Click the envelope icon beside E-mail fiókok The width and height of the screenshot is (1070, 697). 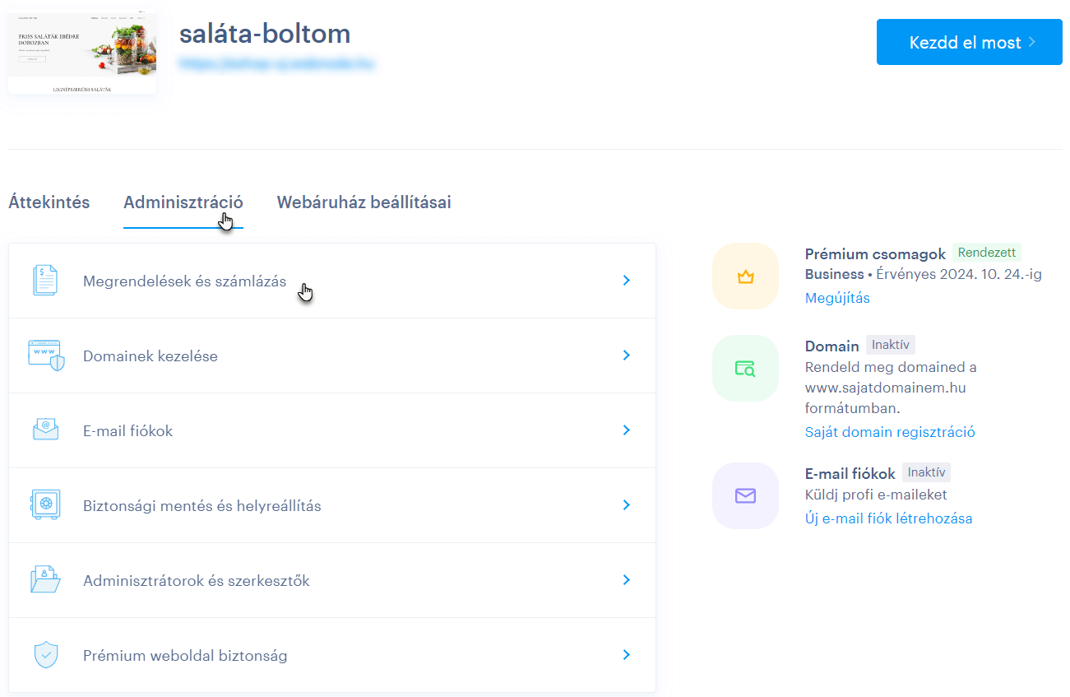(x=46, y=430)
